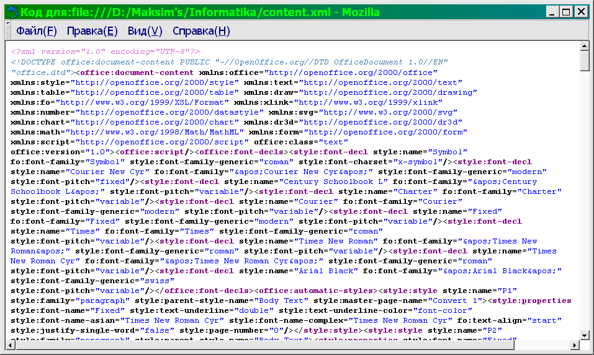Click the xmlns:xlink attribute URL value
Viewport: 594px width, 355px height.
point(368,102)
